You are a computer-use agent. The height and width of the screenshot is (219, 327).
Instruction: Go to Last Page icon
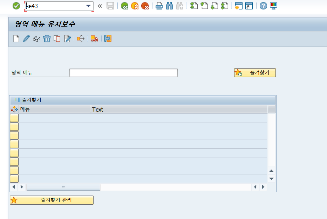(225, 6)
